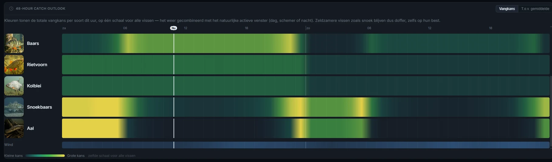Screen dimensions: 552x162
Task: Click the Aal species label
Action: (30, 128)
